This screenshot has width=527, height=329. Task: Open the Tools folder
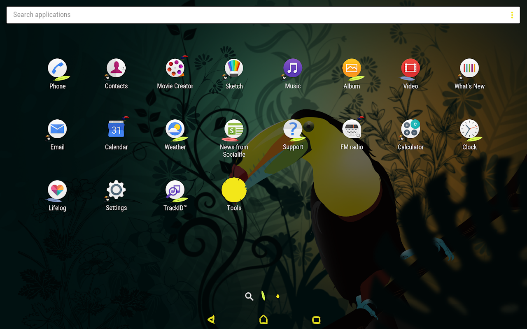(234, 190)
